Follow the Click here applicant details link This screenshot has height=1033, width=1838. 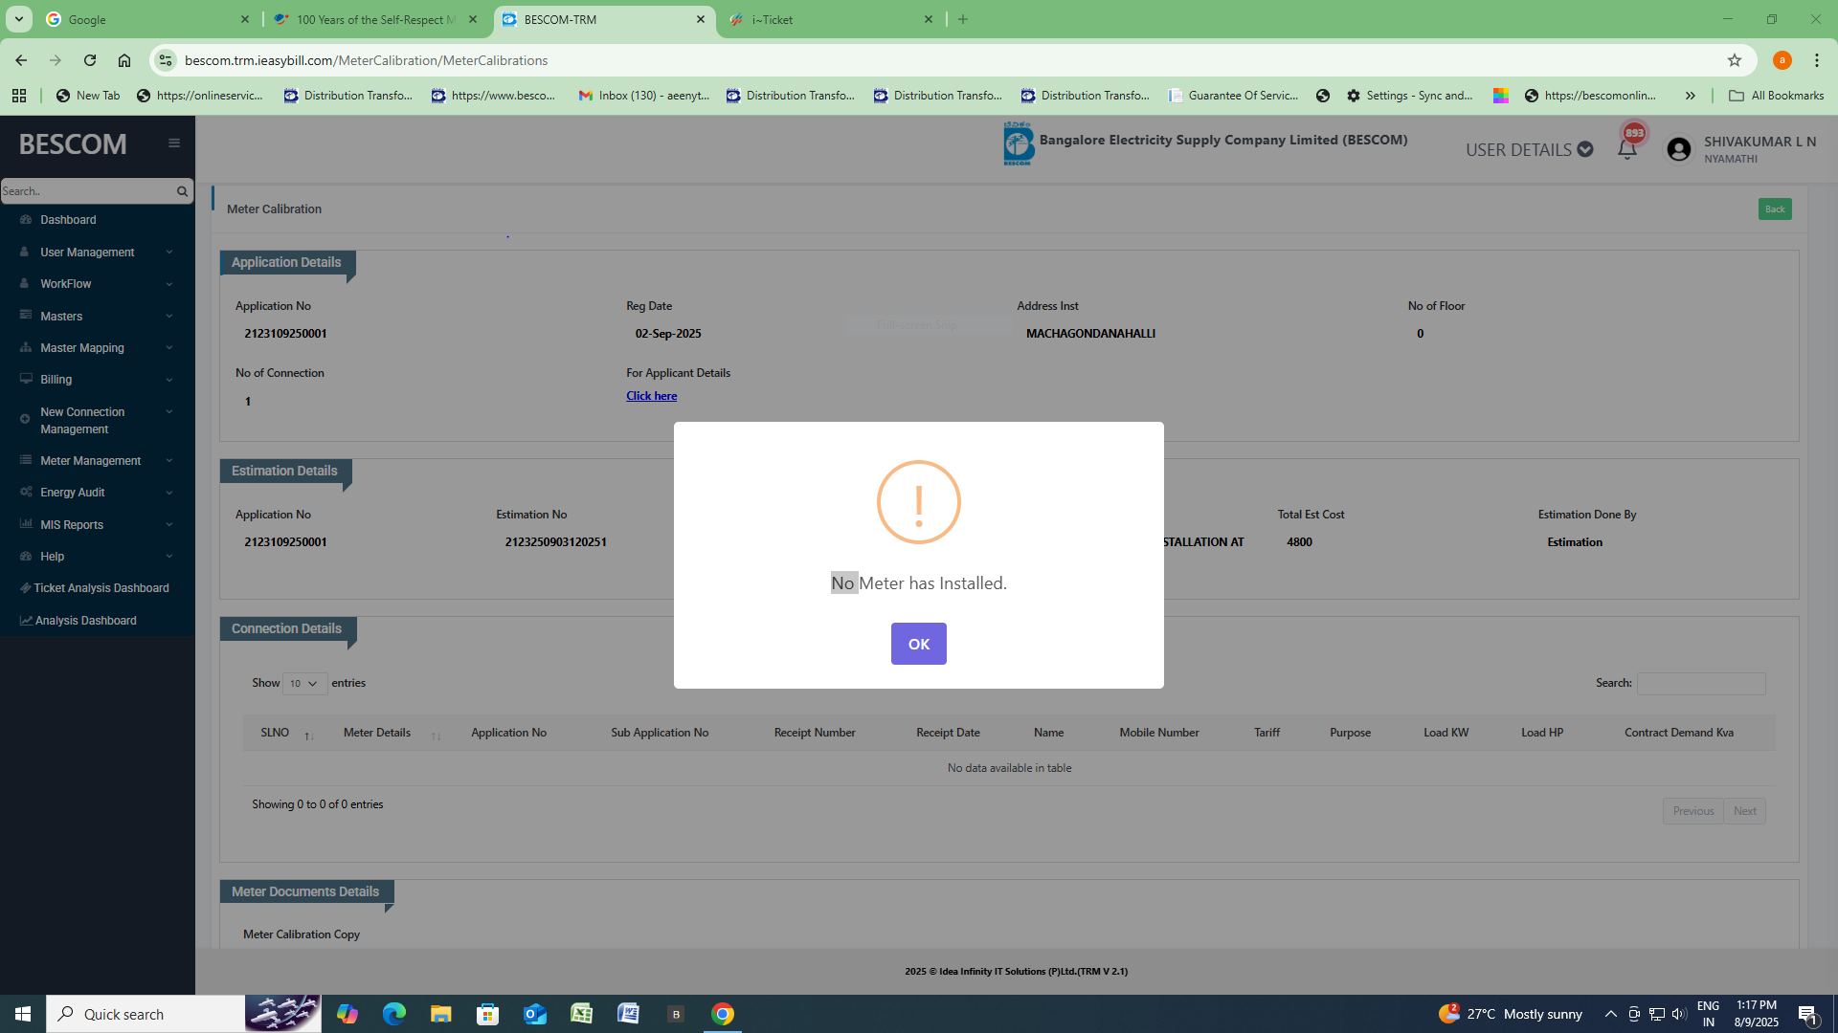pyautogui.click(x=651, y=396)
